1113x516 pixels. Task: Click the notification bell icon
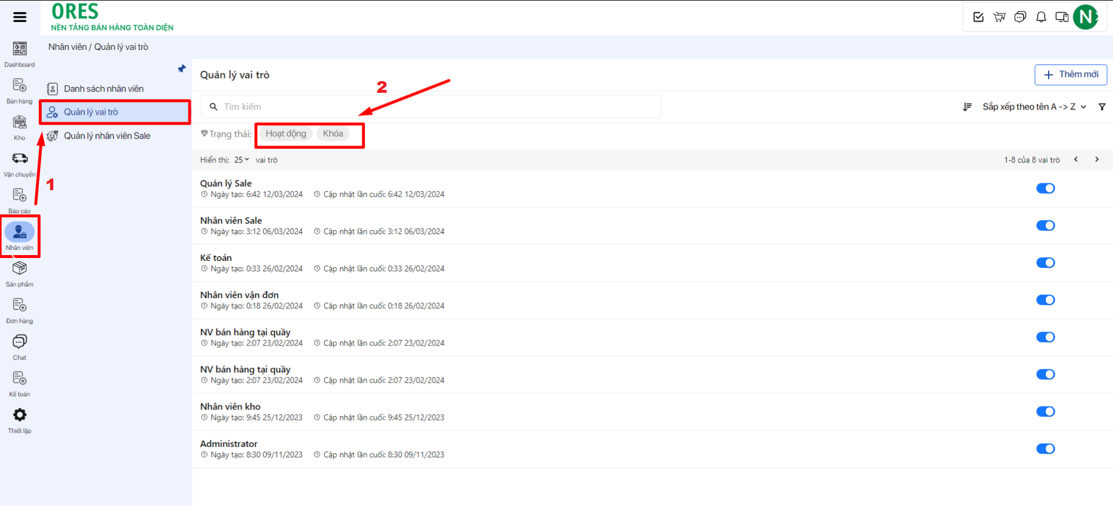tap(1041, 17)
